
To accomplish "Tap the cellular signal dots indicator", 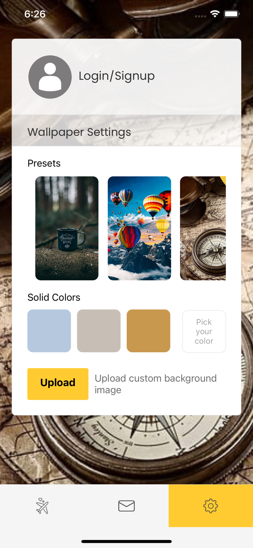I will click(200, 16).
